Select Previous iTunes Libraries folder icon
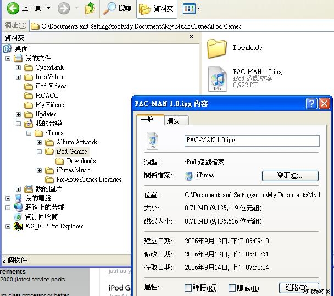 49,180
